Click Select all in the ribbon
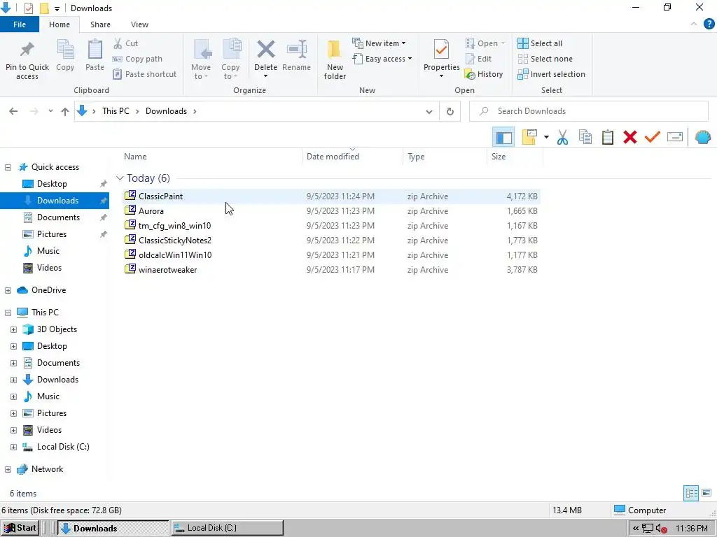717x537 pixels. pos(540,43)
